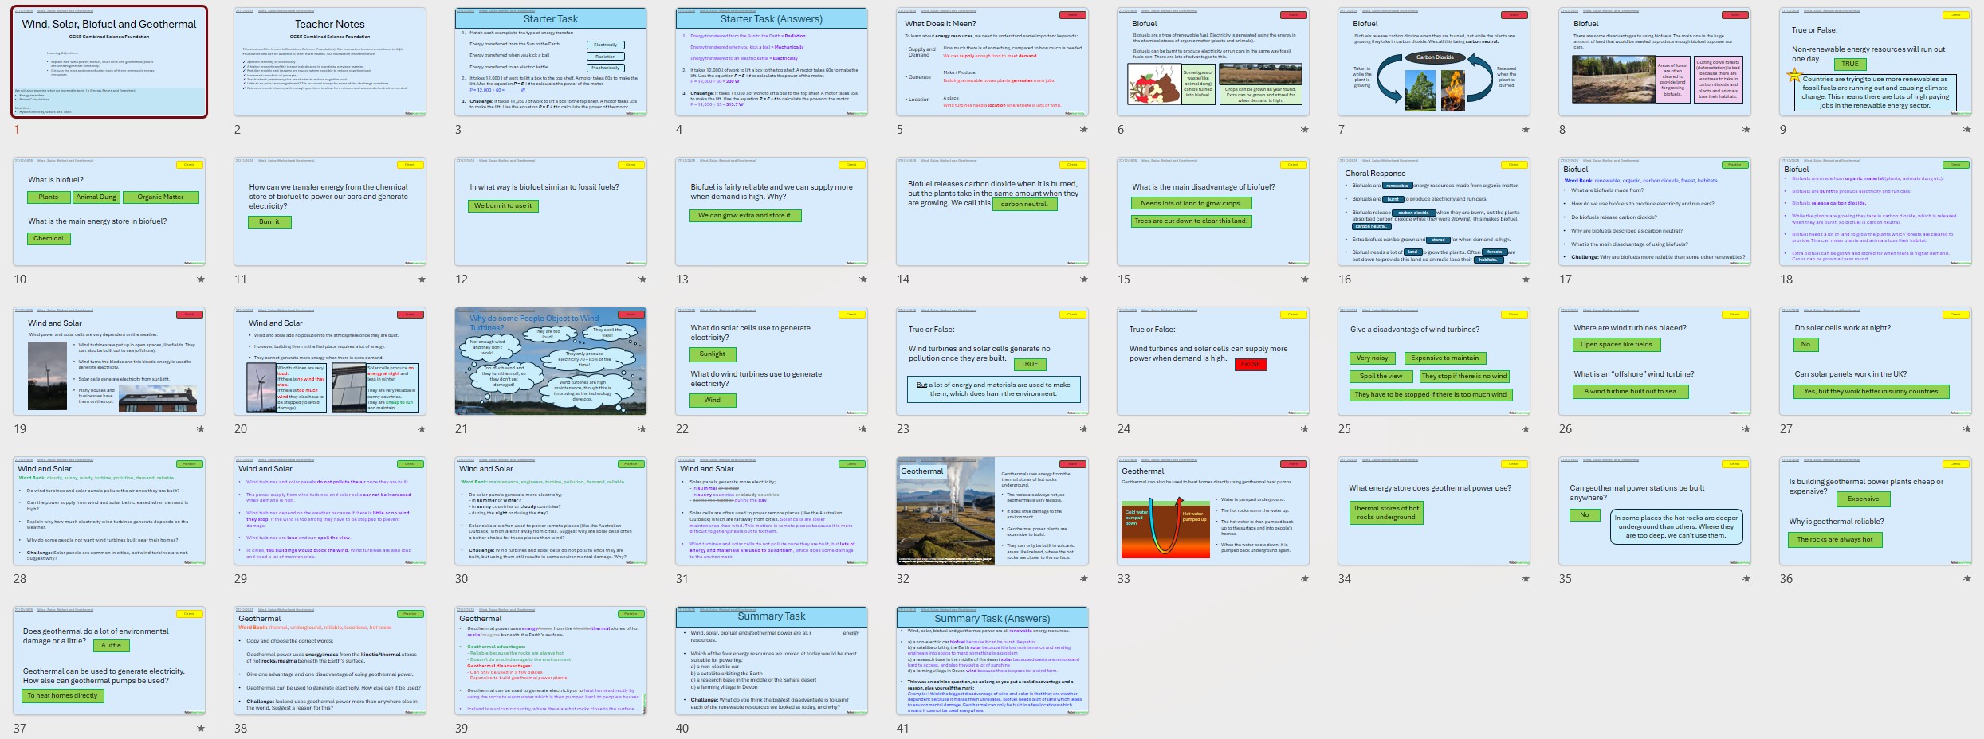Click the transition star under slide 21
This screenshot has height=739, width=1984.
pos(642,429)
